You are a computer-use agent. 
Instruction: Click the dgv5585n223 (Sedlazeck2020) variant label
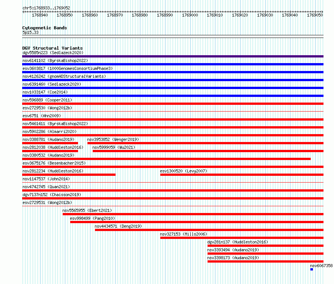(53, 53)
